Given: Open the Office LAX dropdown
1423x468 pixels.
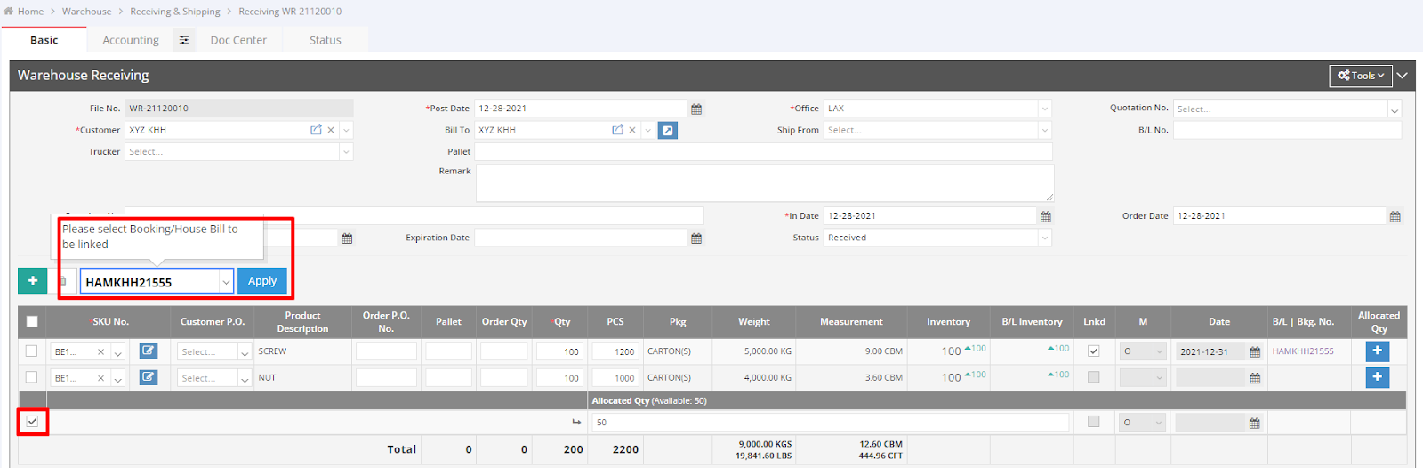Looking at the screenshot, I should tap(1044, 109).
